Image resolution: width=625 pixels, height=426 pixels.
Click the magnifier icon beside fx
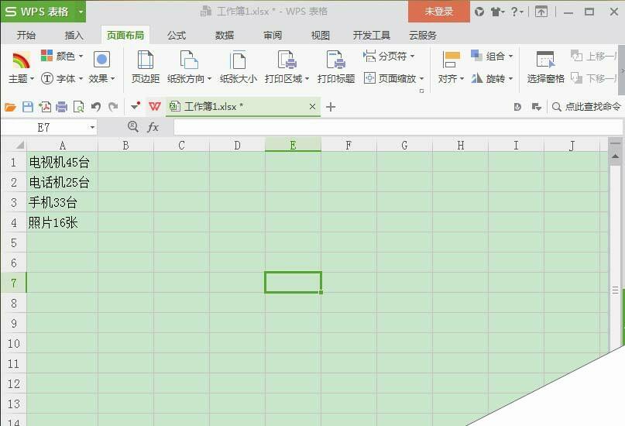[x=133, y=127]
